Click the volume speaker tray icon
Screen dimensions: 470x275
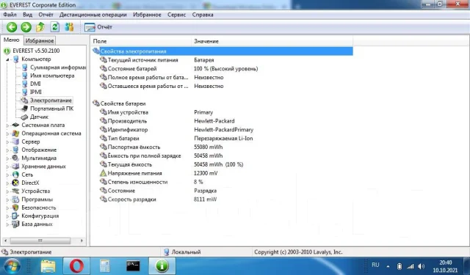[421, 266]
